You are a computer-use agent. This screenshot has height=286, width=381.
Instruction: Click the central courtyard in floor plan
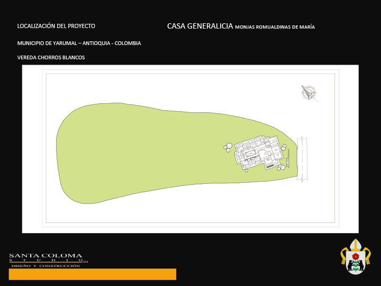point(250,154)
